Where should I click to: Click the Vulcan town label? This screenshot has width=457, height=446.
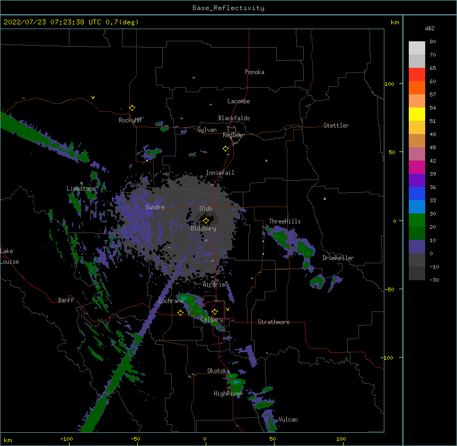pyautogui.click(x=288, y=420)
